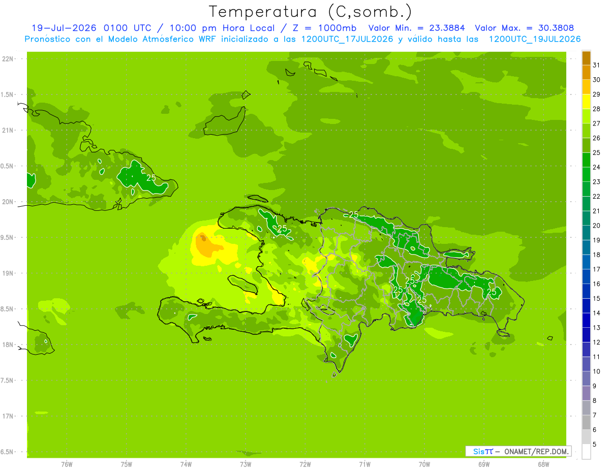Click the "71W" longitude label
Image resolution: width=610 pixels, height=471 pixels.
click(x=364, y=464)
